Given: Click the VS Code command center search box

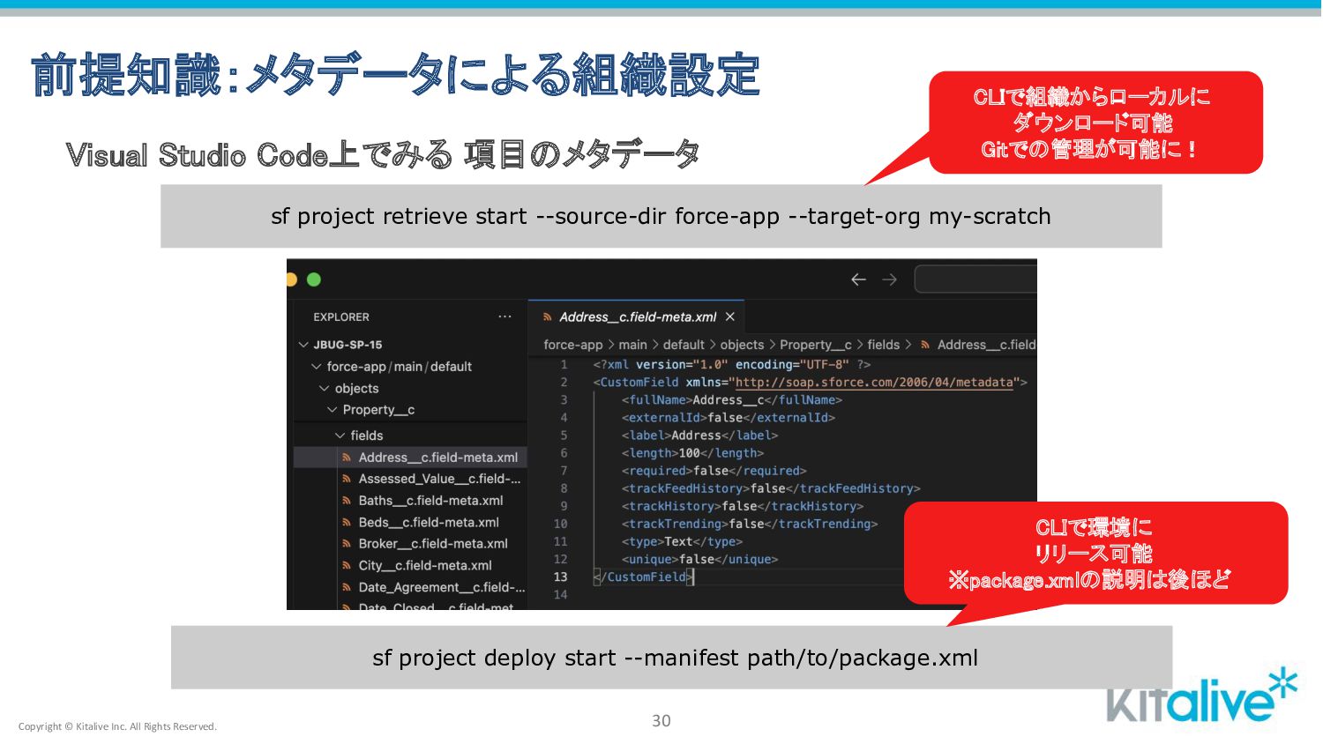Looking at the screenshot, I should point(975,279).
